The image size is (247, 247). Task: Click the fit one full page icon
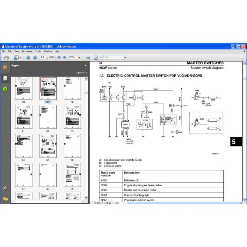click(96, 58)
